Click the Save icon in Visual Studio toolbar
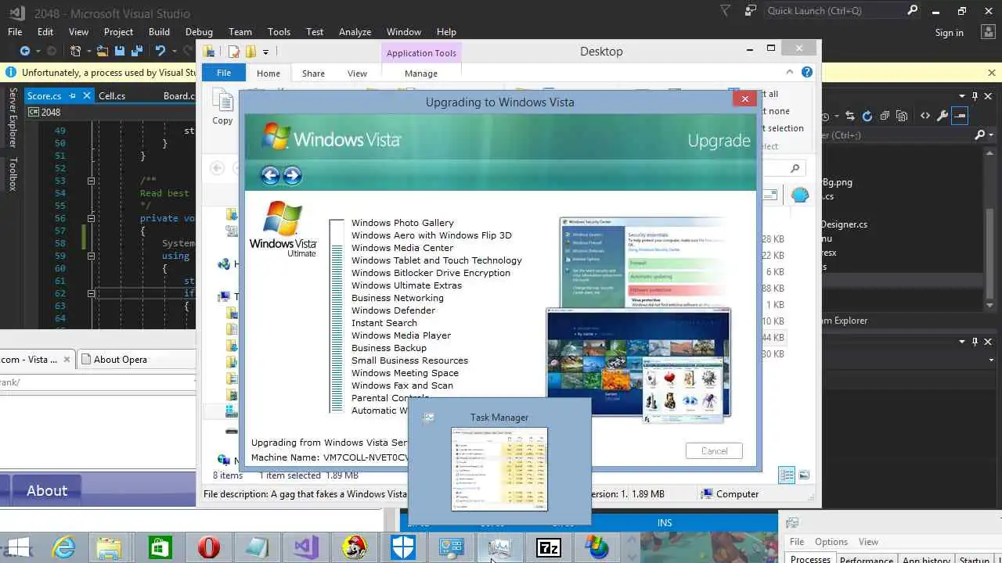 (x=120, y=51)
